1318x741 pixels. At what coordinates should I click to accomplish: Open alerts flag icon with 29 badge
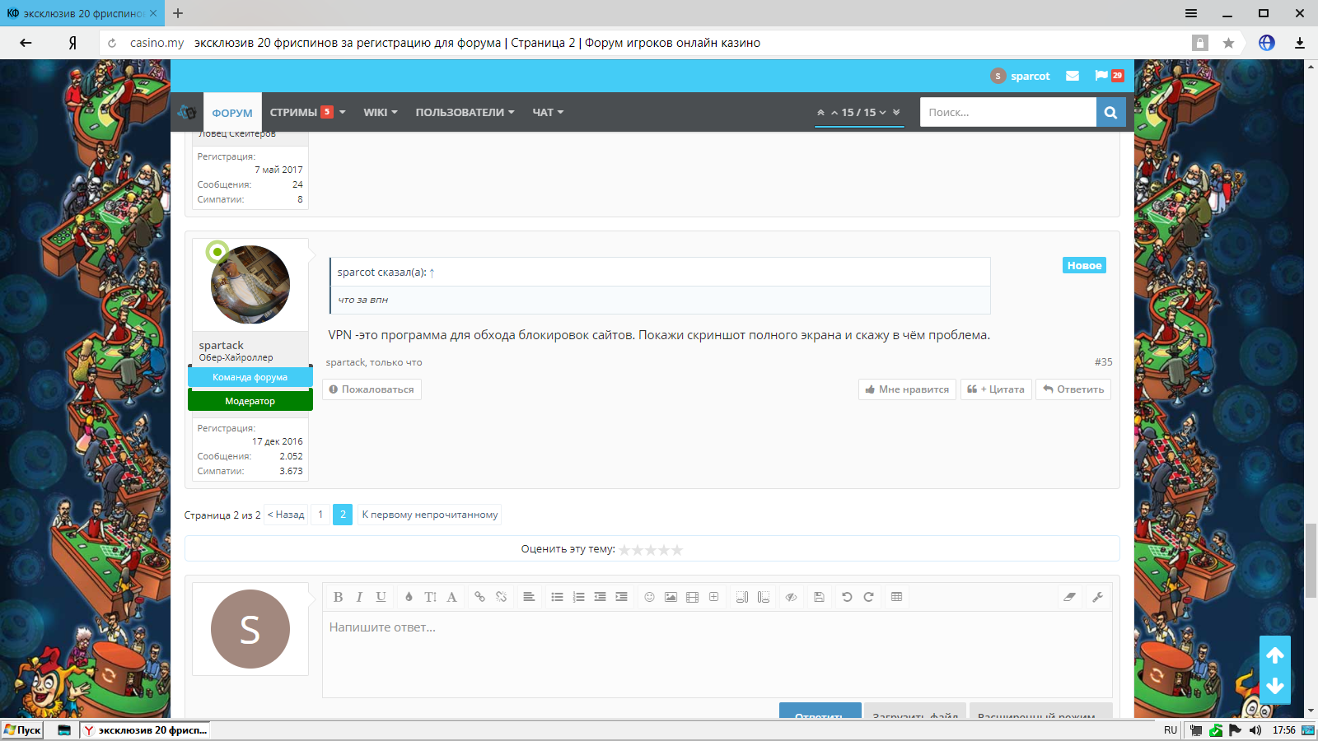click(1108, 76)
